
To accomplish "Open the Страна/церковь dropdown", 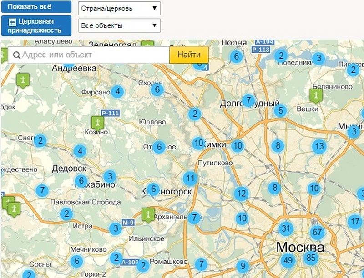I will pyautogui.click(x=119, y=8).
